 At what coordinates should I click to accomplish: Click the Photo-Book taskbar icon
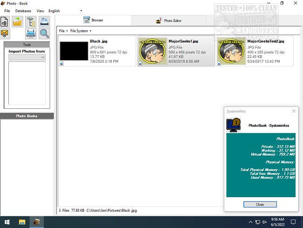pyautogui.click(x=37, y=222)
